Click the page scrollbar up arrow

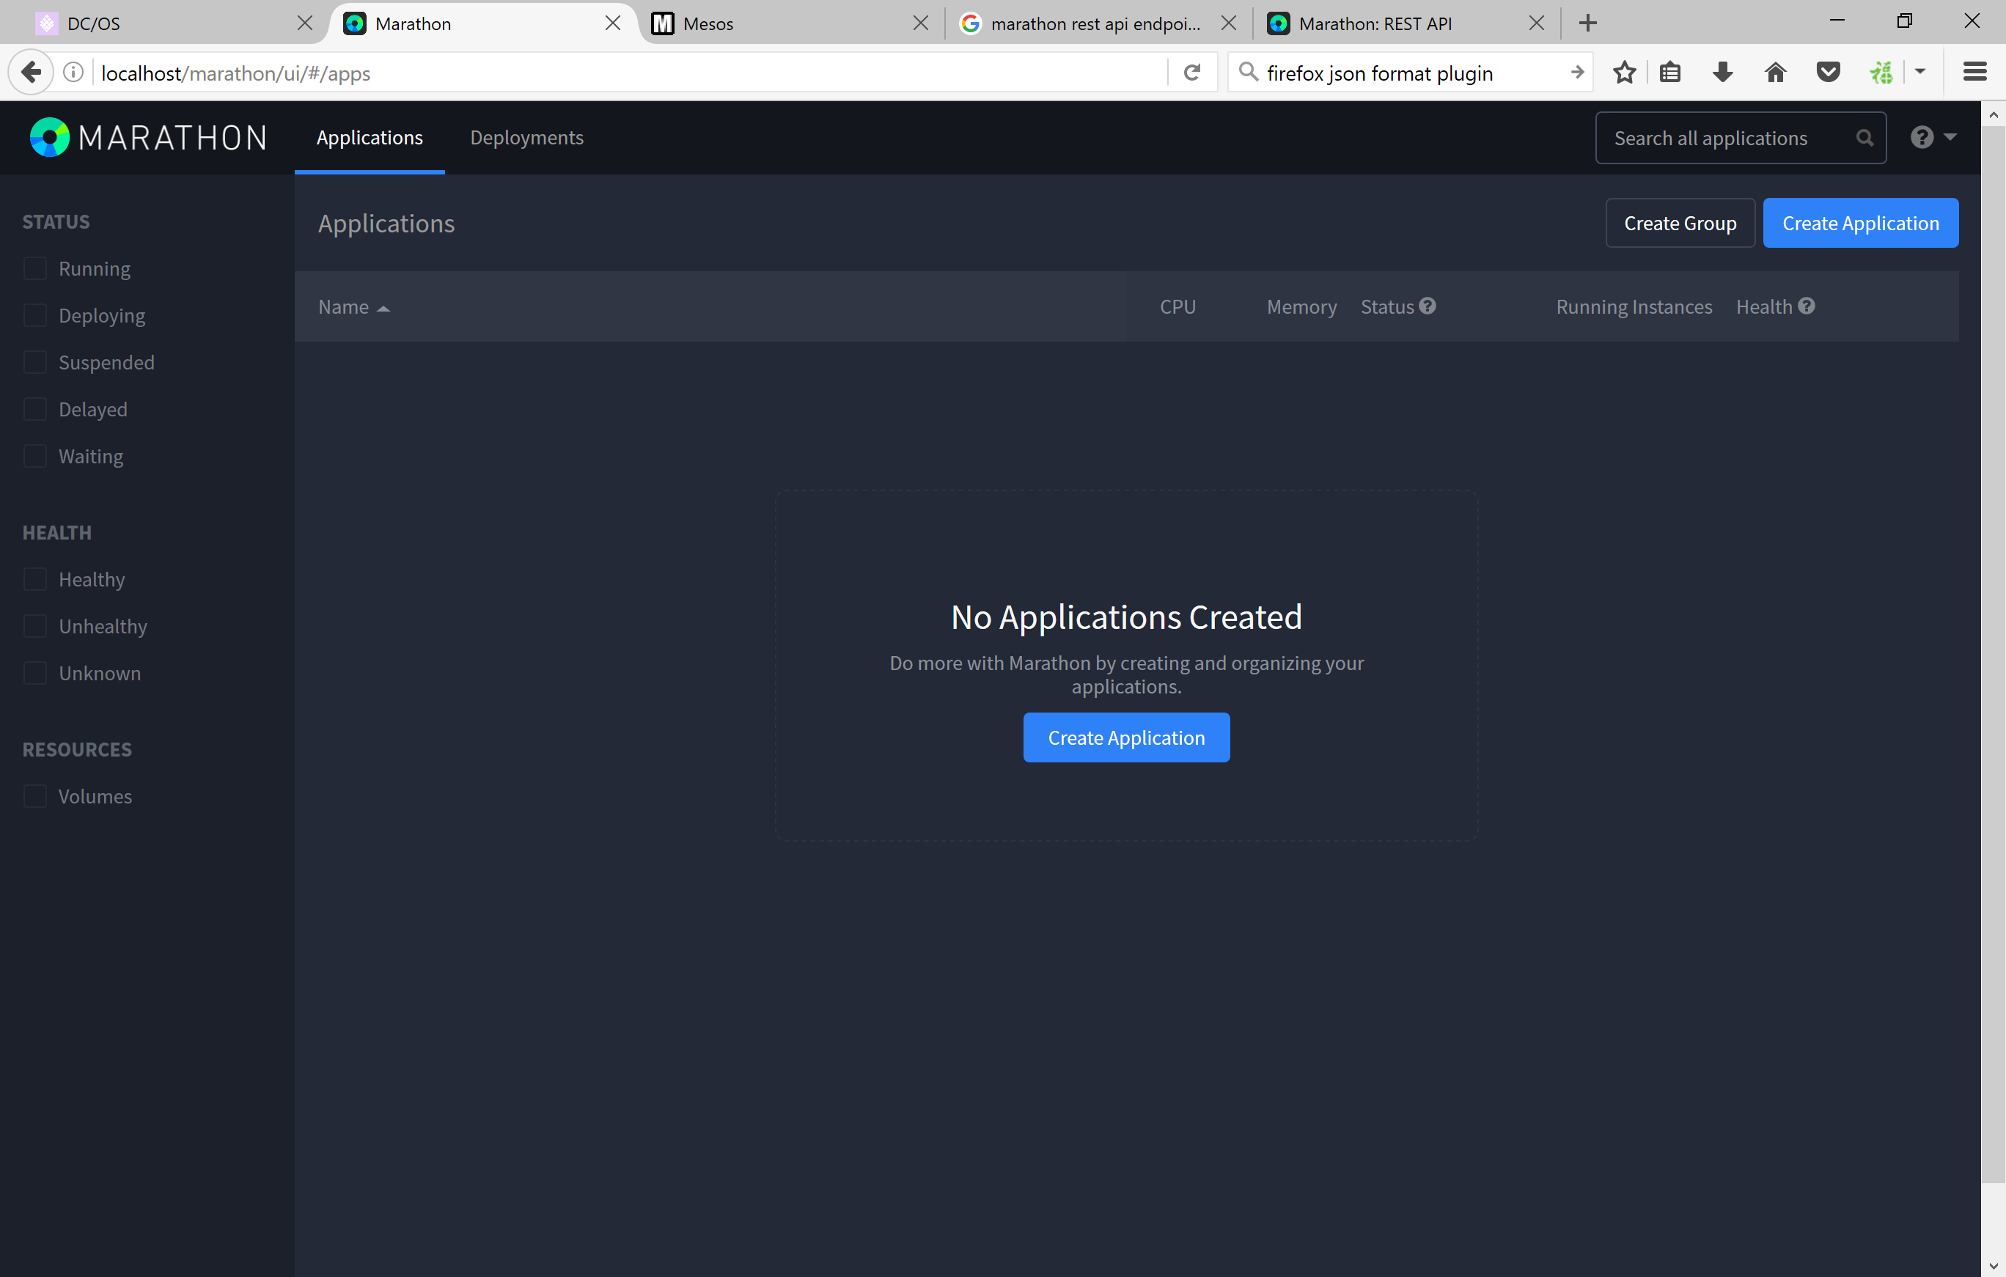(x=1993, y=114)
